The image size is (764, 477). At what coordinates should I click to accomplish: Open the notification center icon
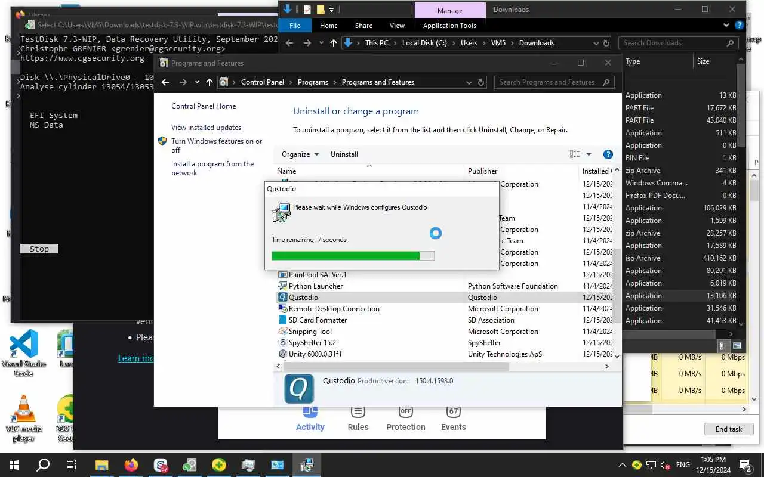point(745,465)
